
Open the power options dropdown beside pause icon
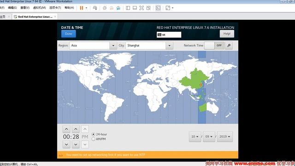pyautogui.click(x=86, y=8)
